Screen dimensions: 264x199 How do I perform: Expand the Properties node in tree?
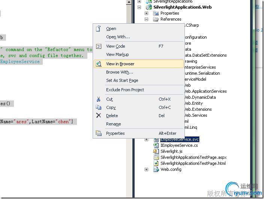[147, 13]
